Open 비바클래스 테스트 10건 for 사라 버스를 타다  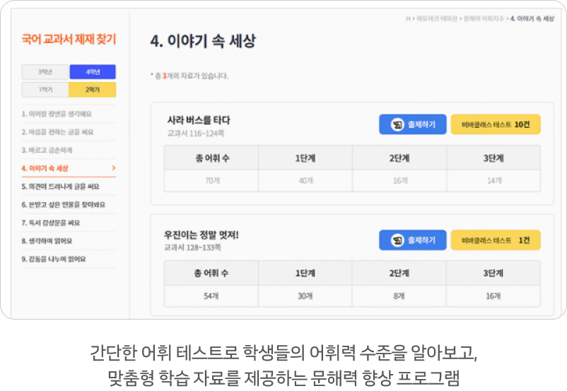point(495,124)
